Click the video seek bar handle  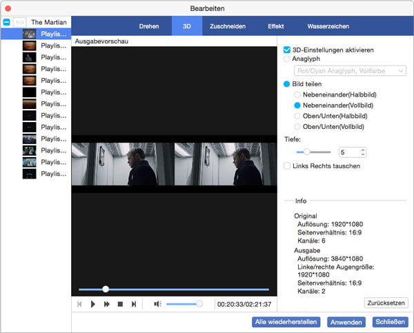pos(106,289)
